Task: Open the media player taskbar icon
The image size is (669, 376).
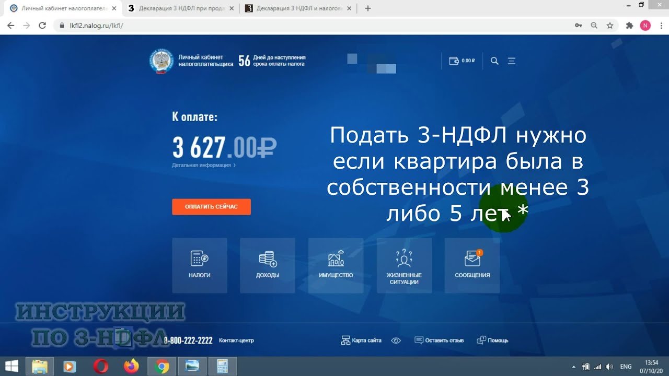Action: coord(70,367)
